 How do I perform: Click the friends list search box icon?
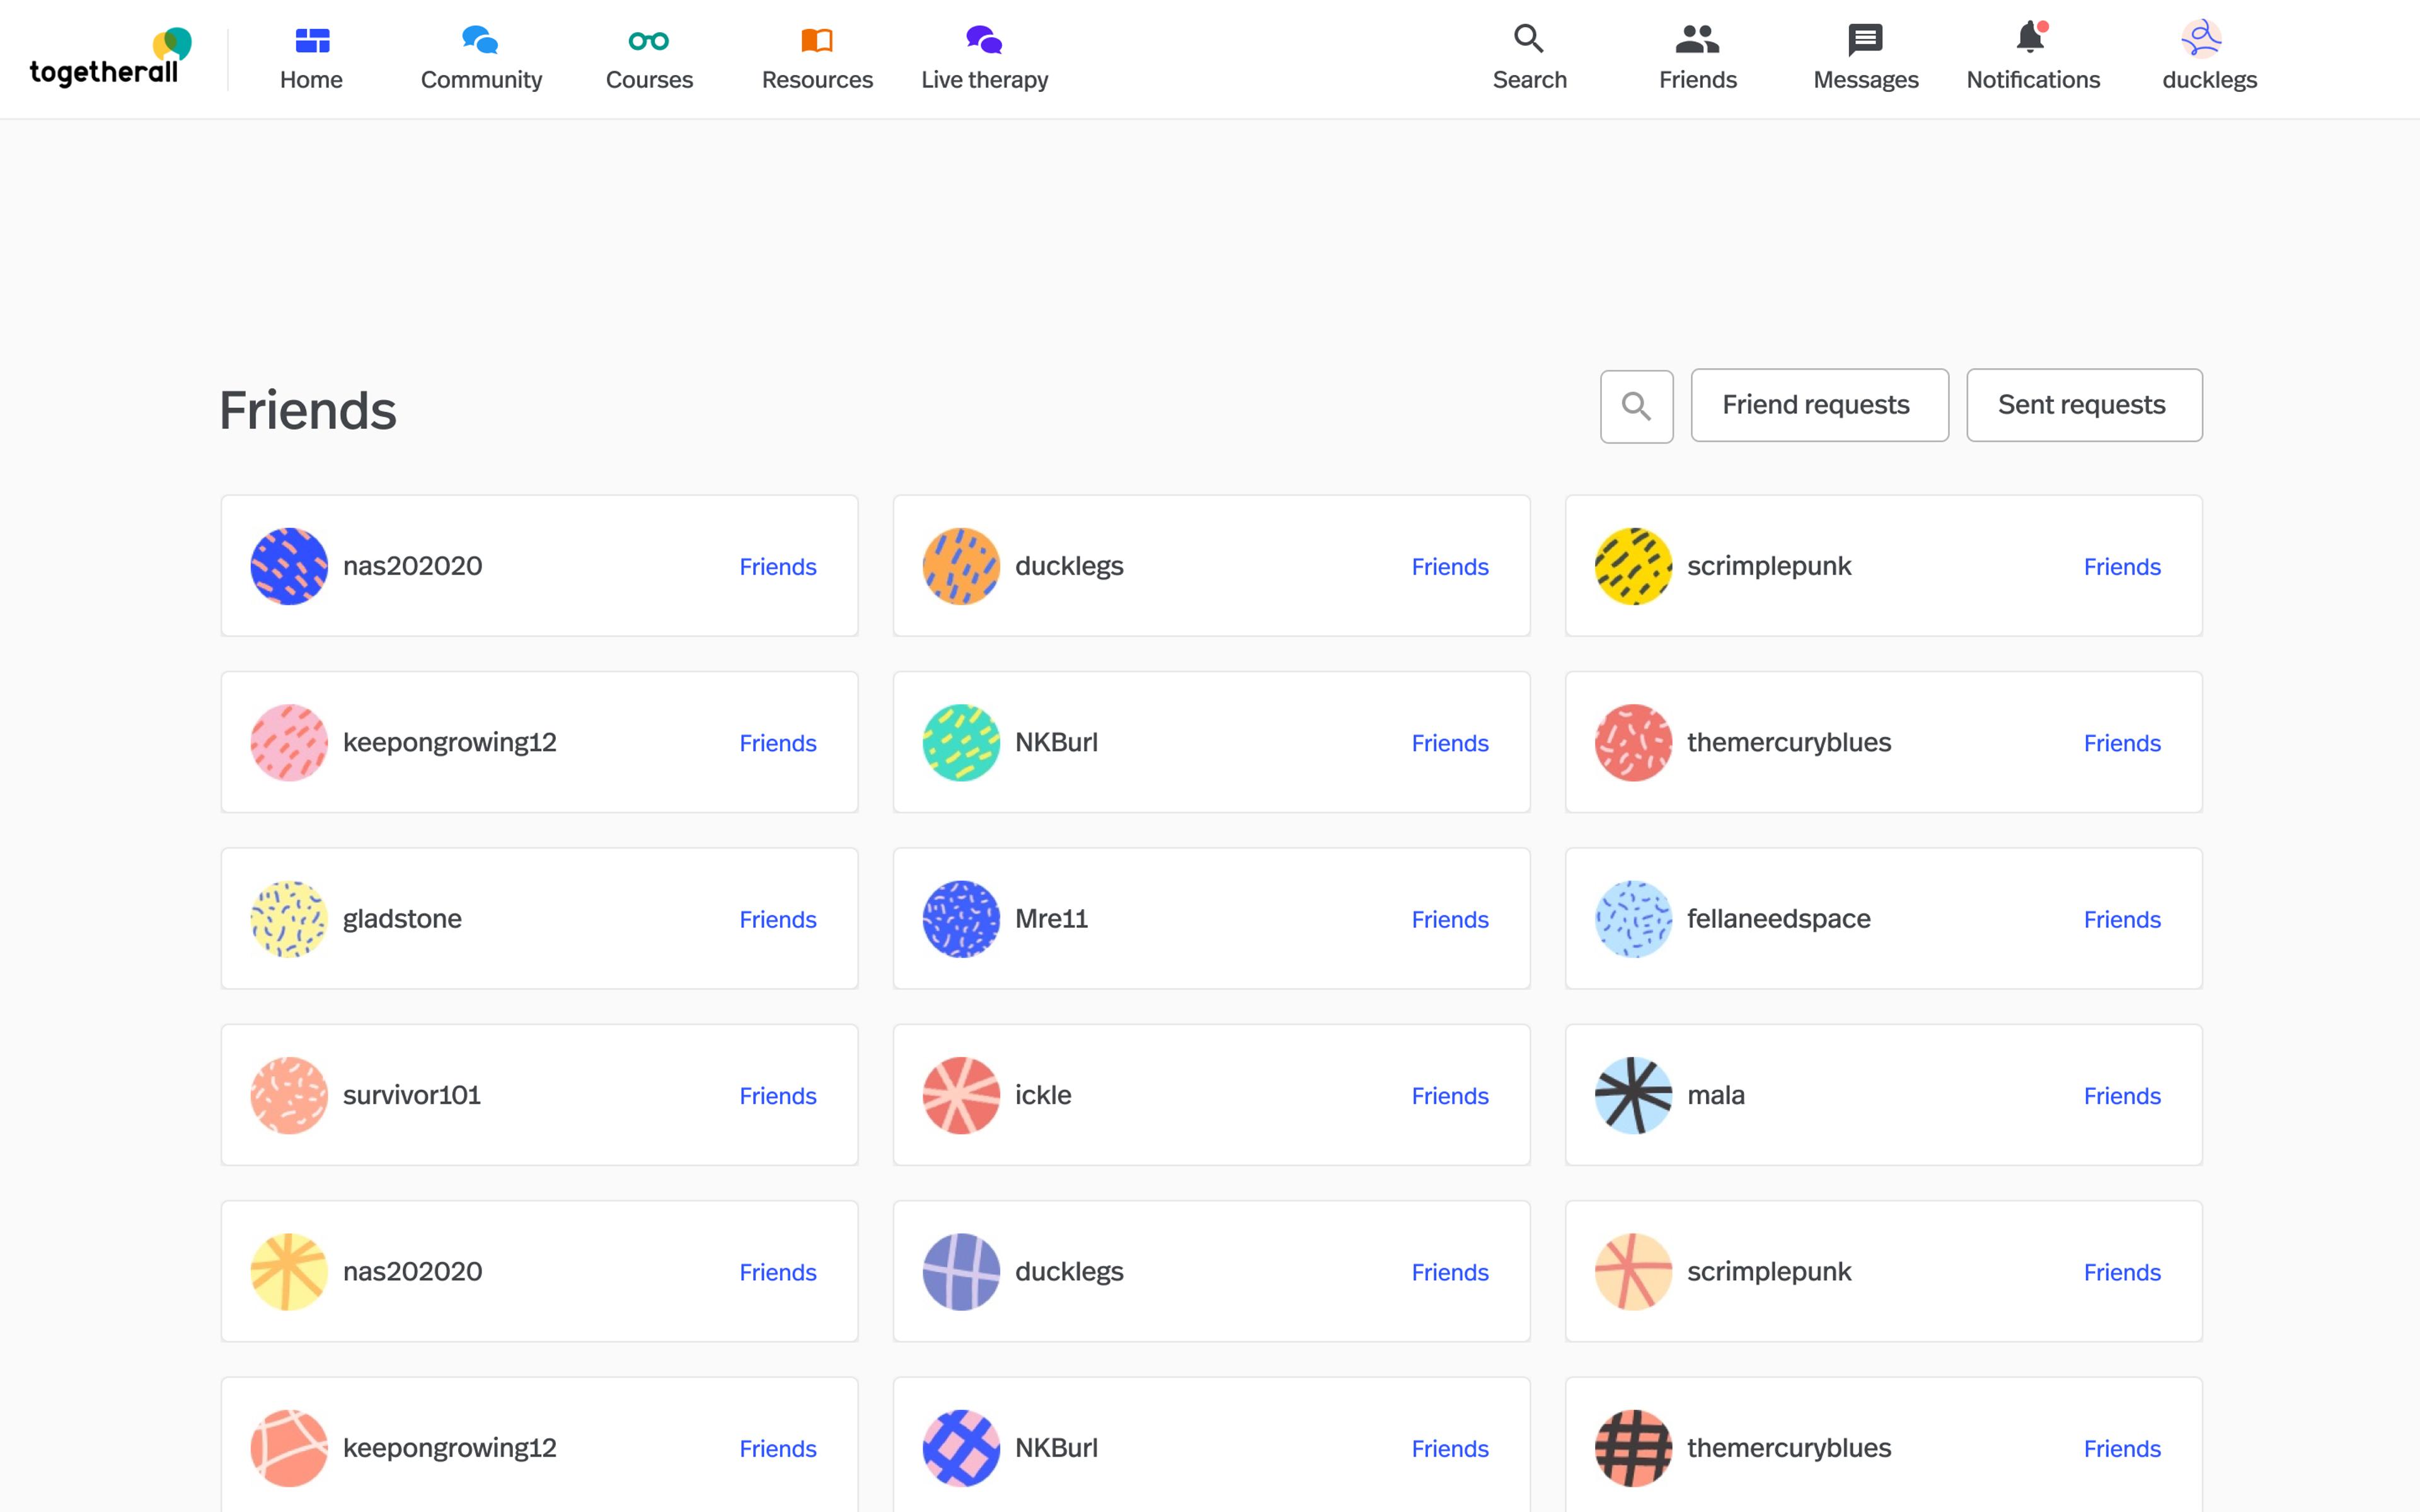1636,406
